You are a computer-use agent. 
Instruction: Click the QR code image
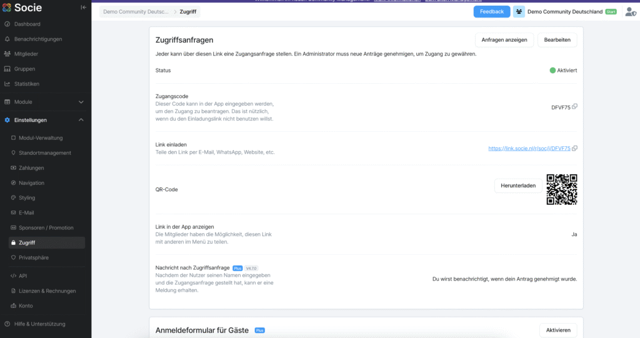click(562, 189)
